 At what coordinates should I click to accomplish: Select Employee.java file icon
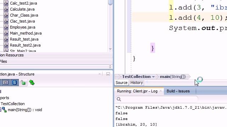pos(6,27)
